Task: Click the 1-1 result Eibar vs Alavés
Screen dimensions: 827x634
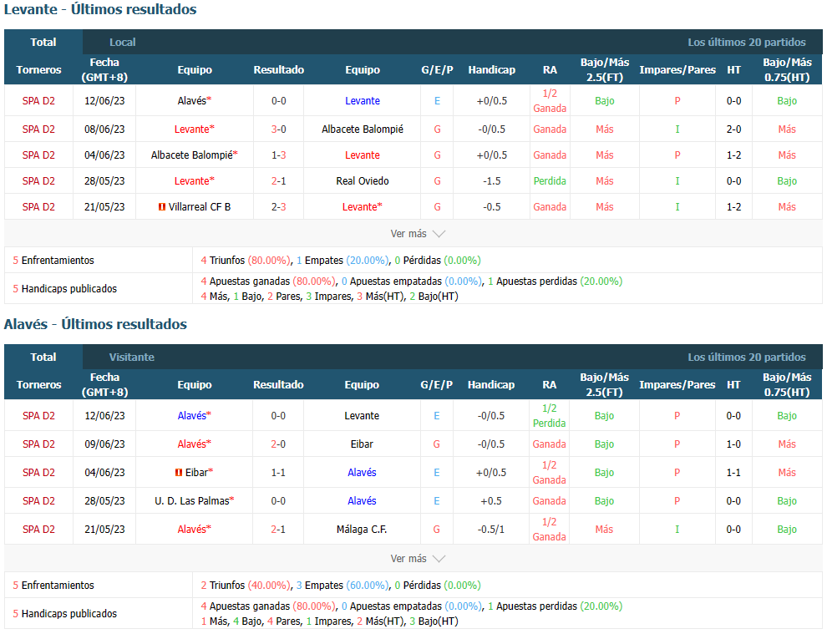Action: (x=278, y=472)
